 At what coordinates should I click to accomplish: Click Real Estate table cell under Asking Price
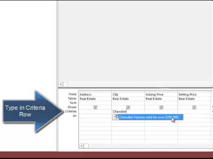tap(161, 99)
